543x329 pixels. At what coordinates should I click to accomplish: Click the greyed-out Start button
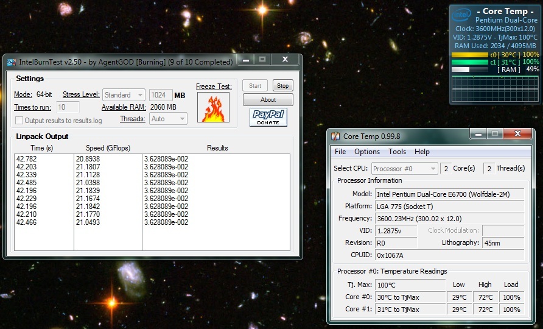tap(255, 86)
